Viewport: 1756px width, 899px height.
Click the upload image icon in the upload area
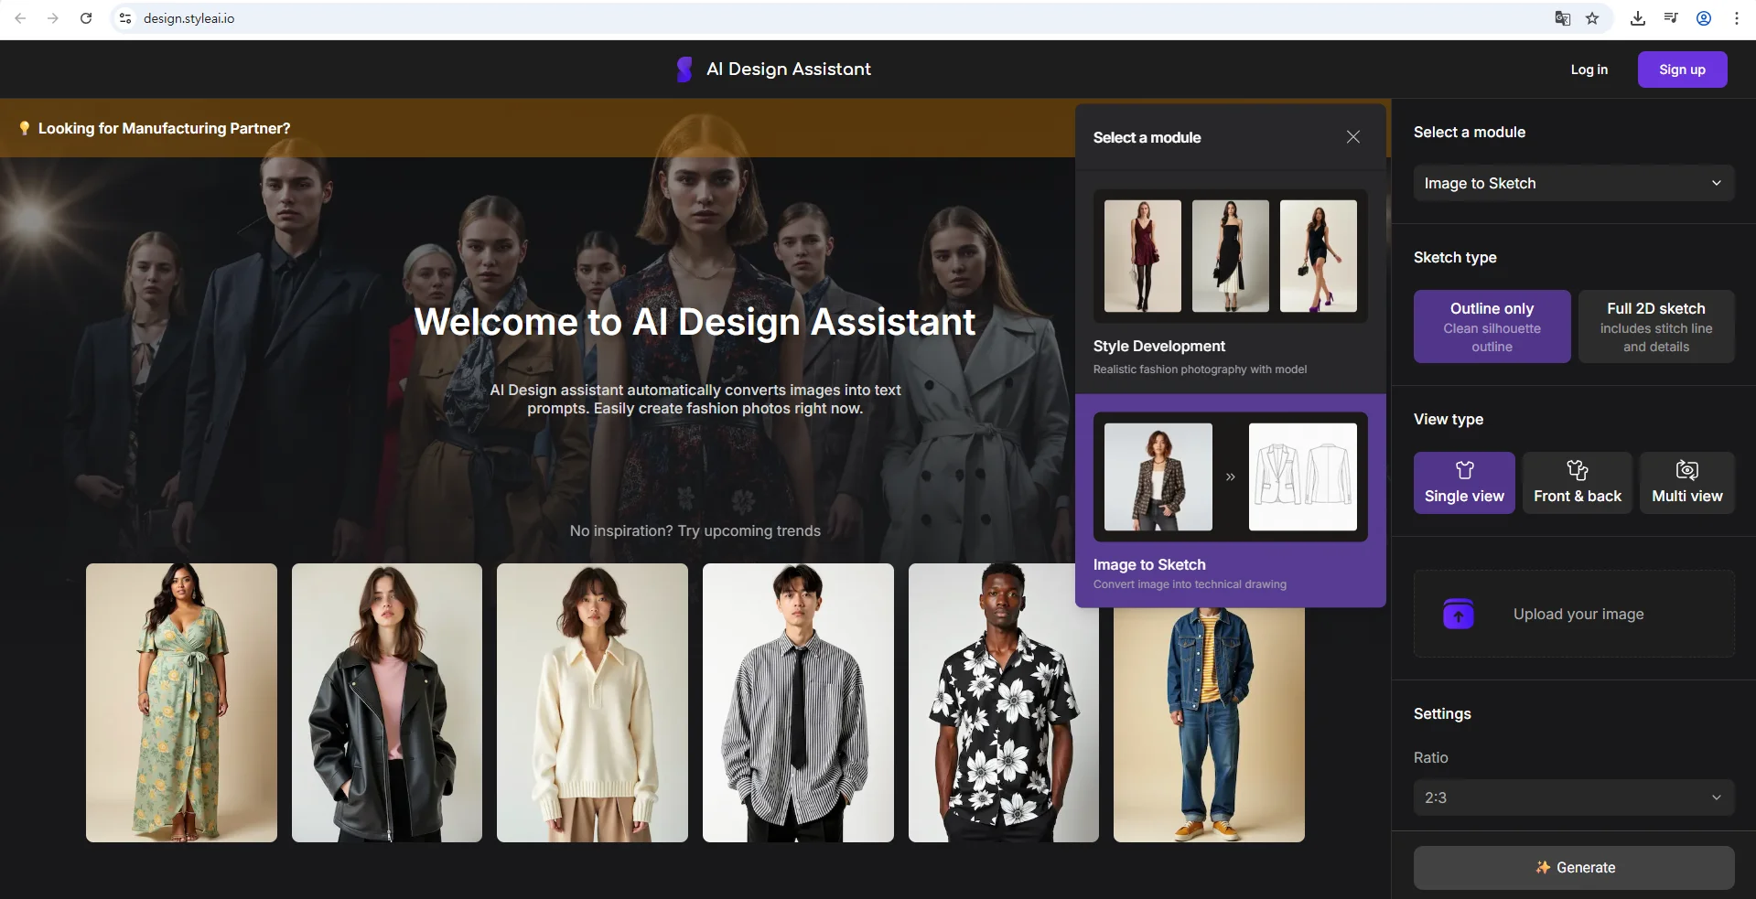[x=1457, y=614]
